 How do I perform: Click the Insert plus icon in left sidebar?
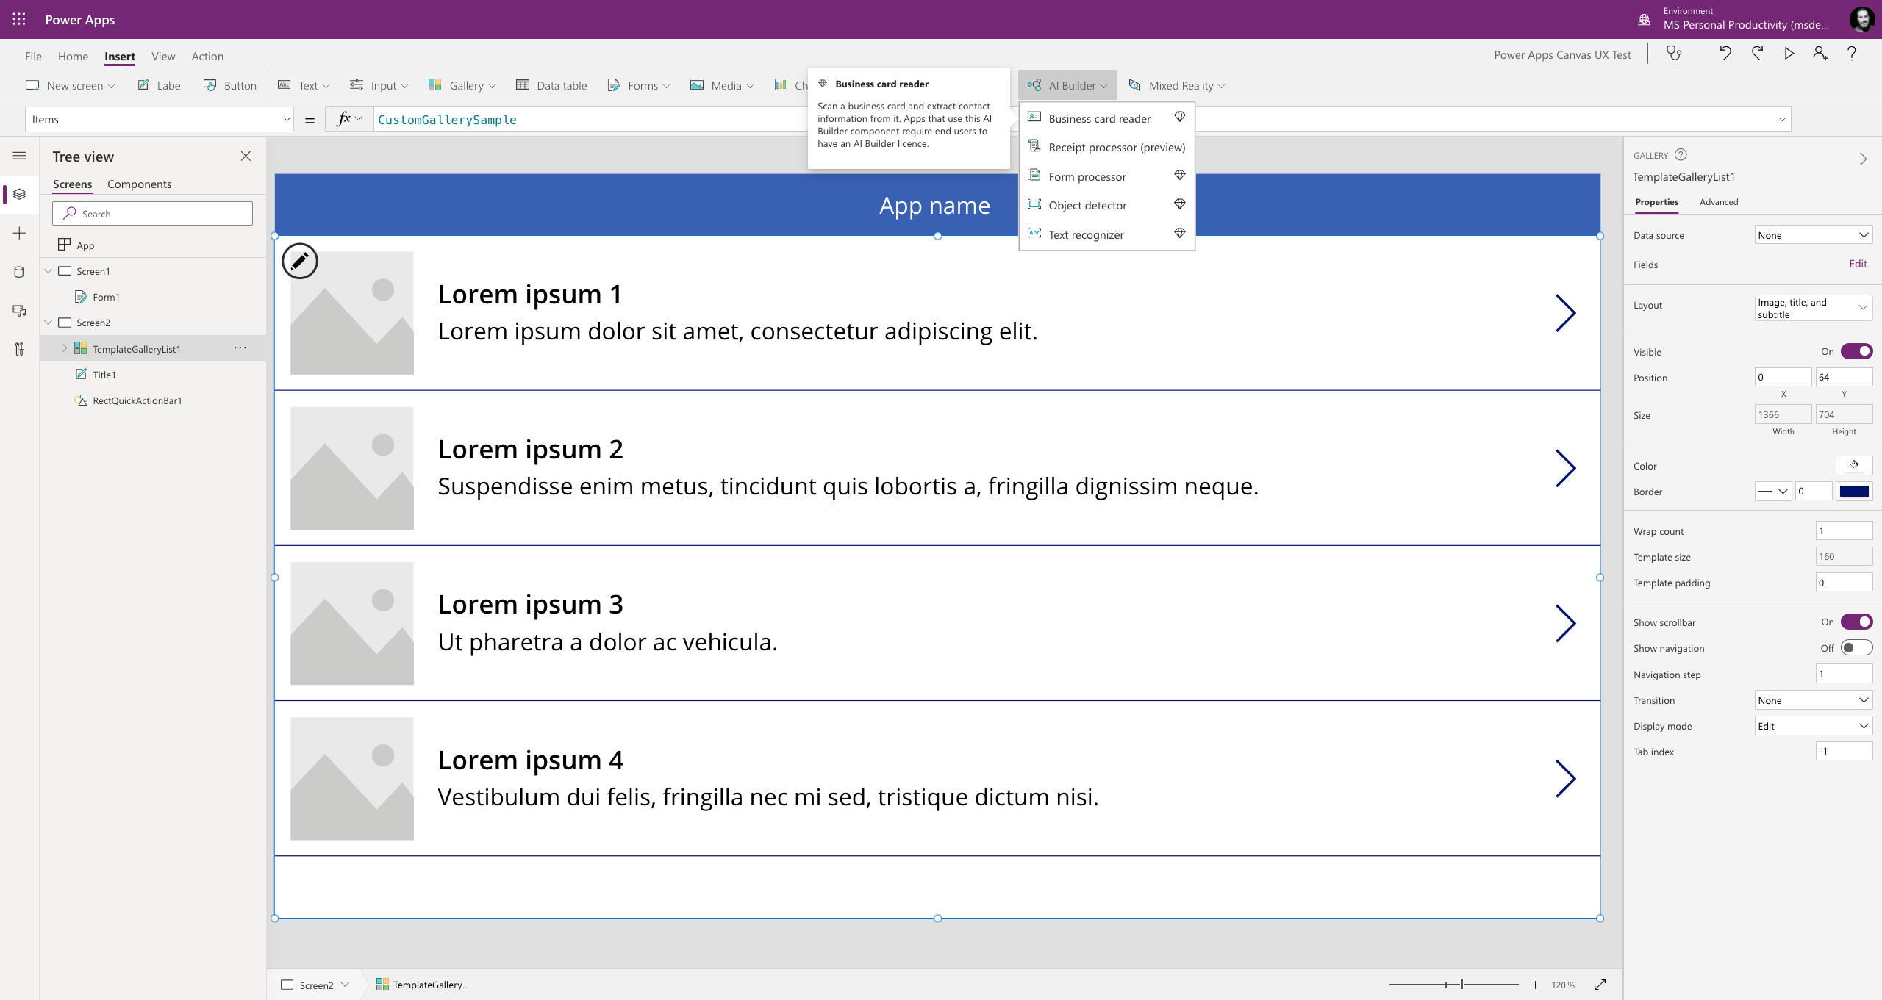coord(19,233)
